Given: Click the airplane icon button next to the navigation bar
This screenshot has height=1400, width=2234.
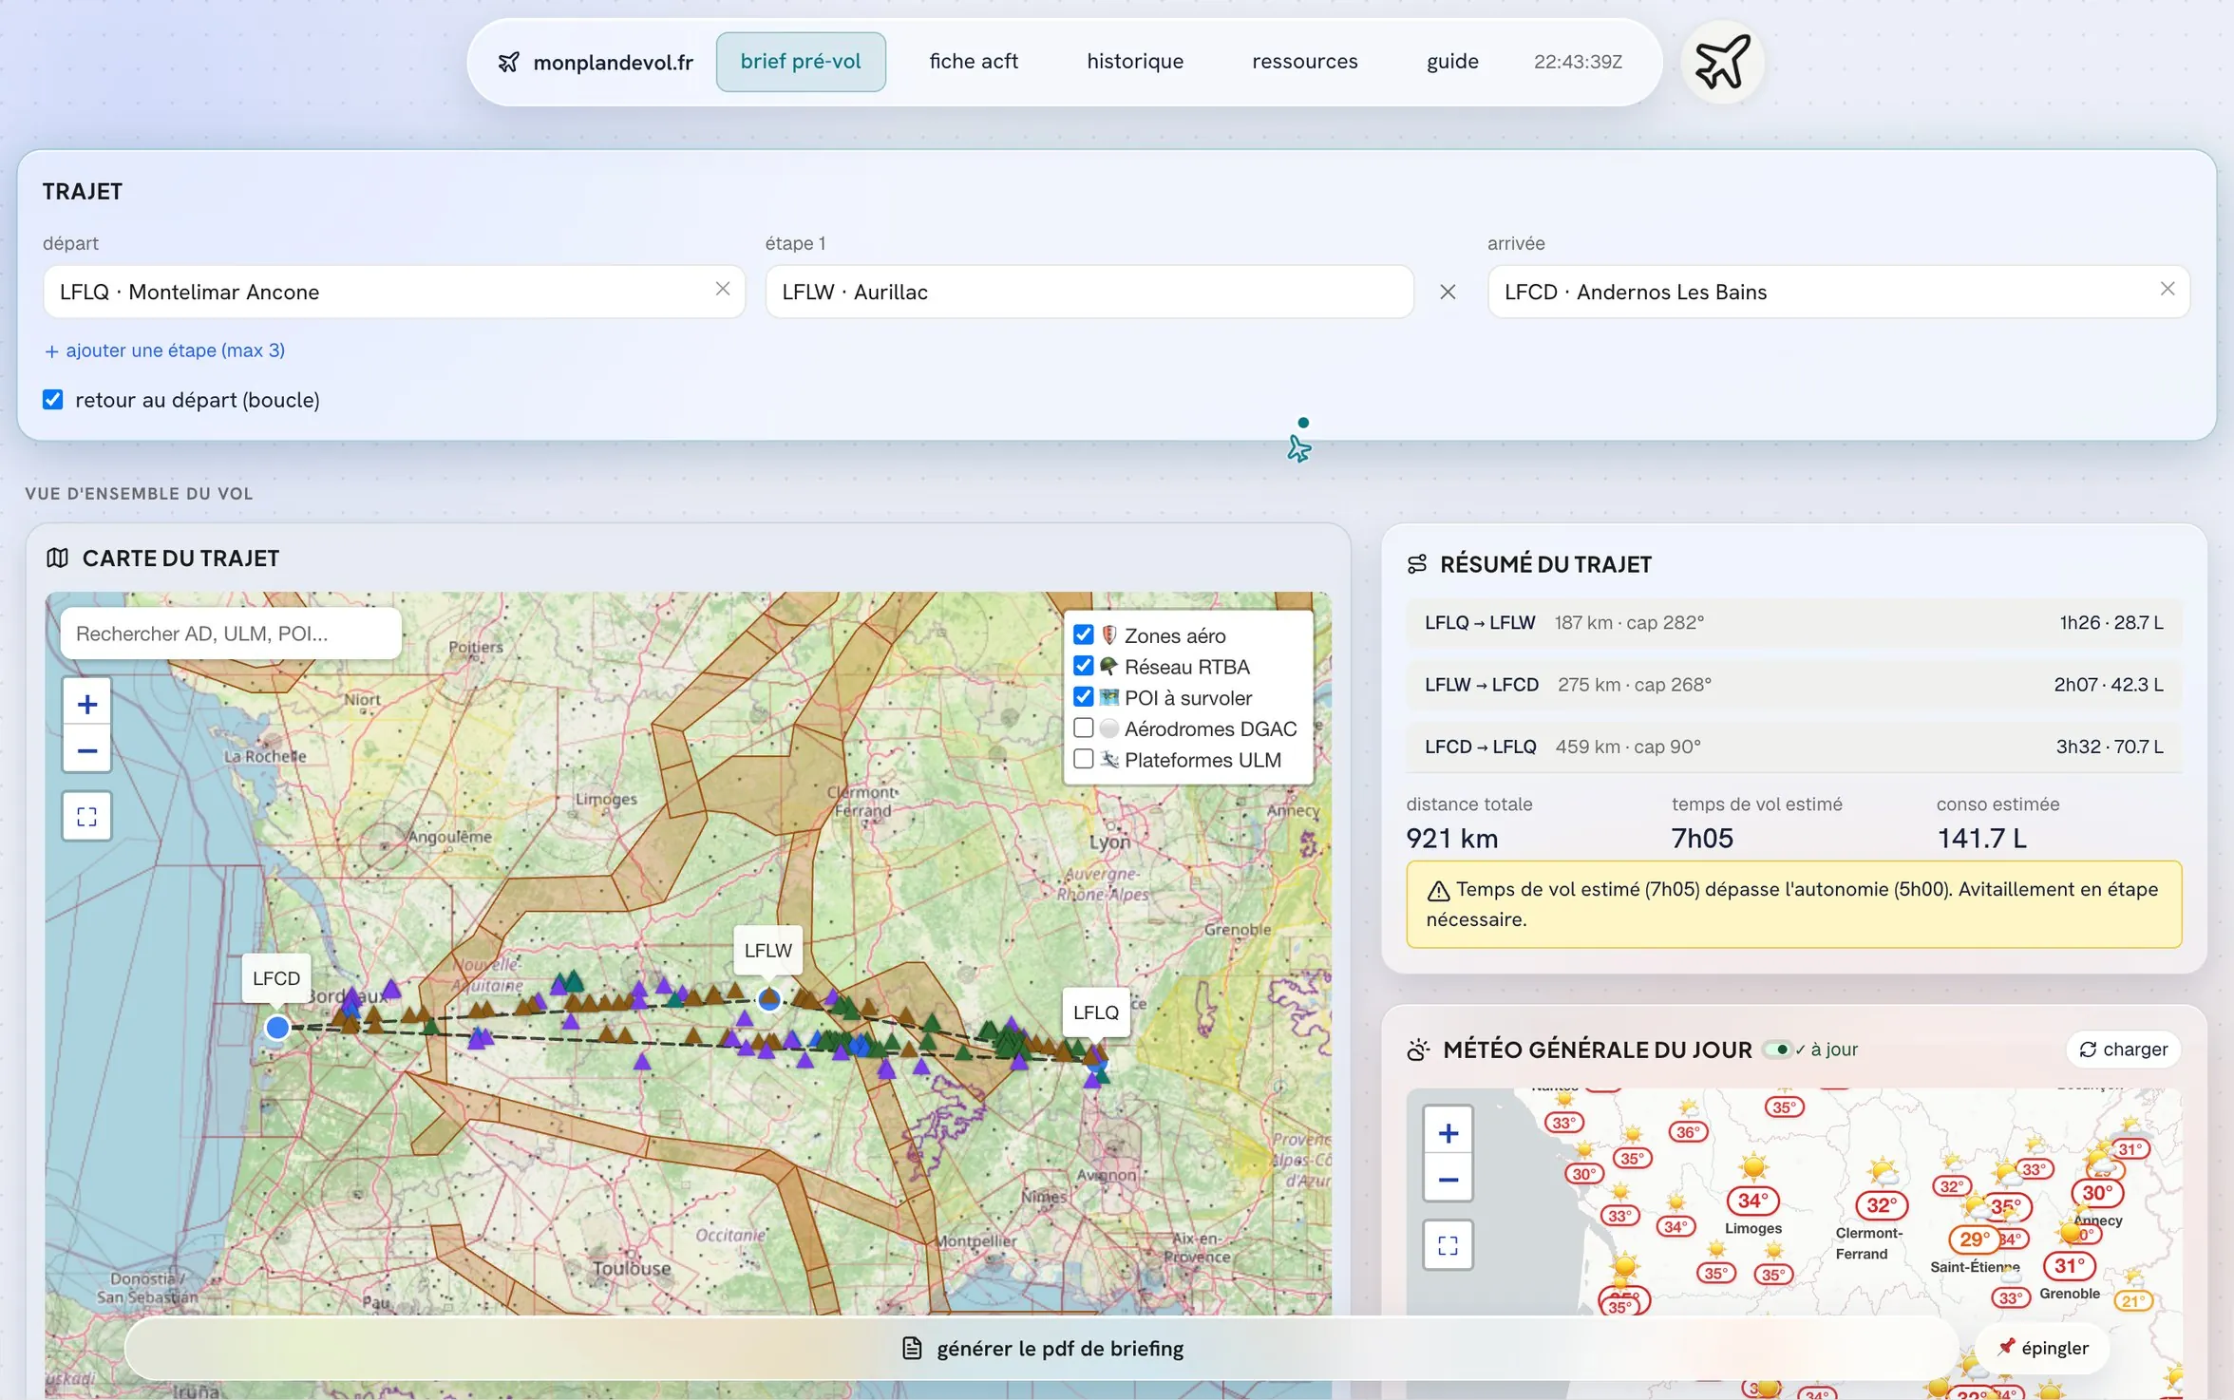Looking at the screenshot, I should [1722, 62].
